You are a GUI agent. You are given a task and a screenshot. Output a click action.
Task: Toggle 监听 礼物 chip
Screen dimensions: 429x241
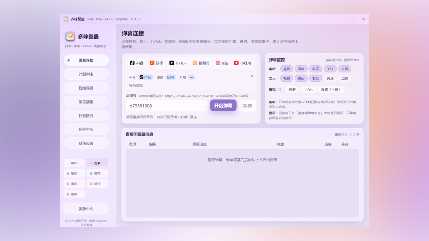[x=287, y=69]
